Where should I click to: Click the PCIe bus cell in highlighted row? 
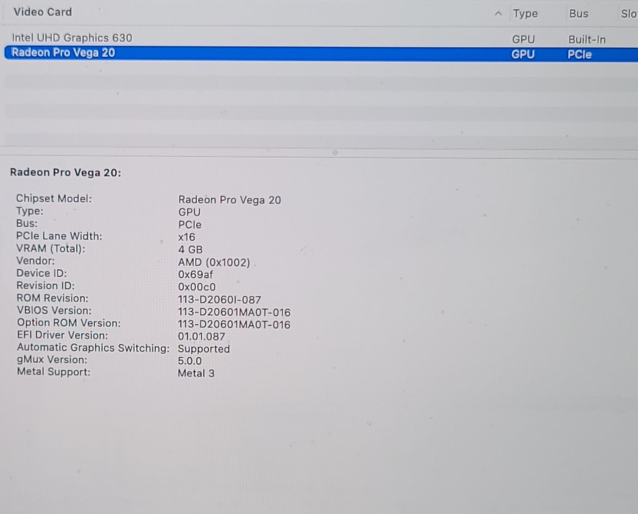pos(579,54)
